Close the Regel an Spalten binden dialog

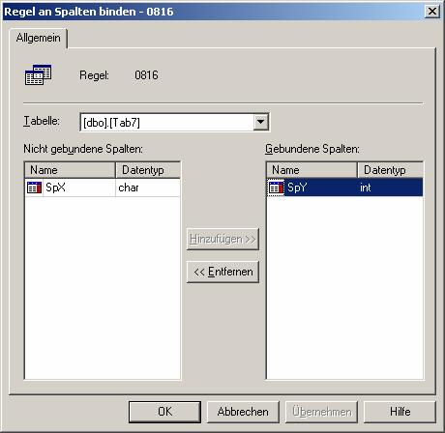[432, 12]
